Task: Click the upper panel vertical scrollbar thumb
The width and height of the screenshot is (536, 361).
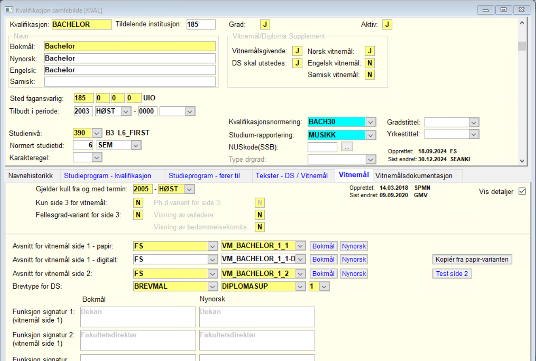Action: [x=522, y=46]
